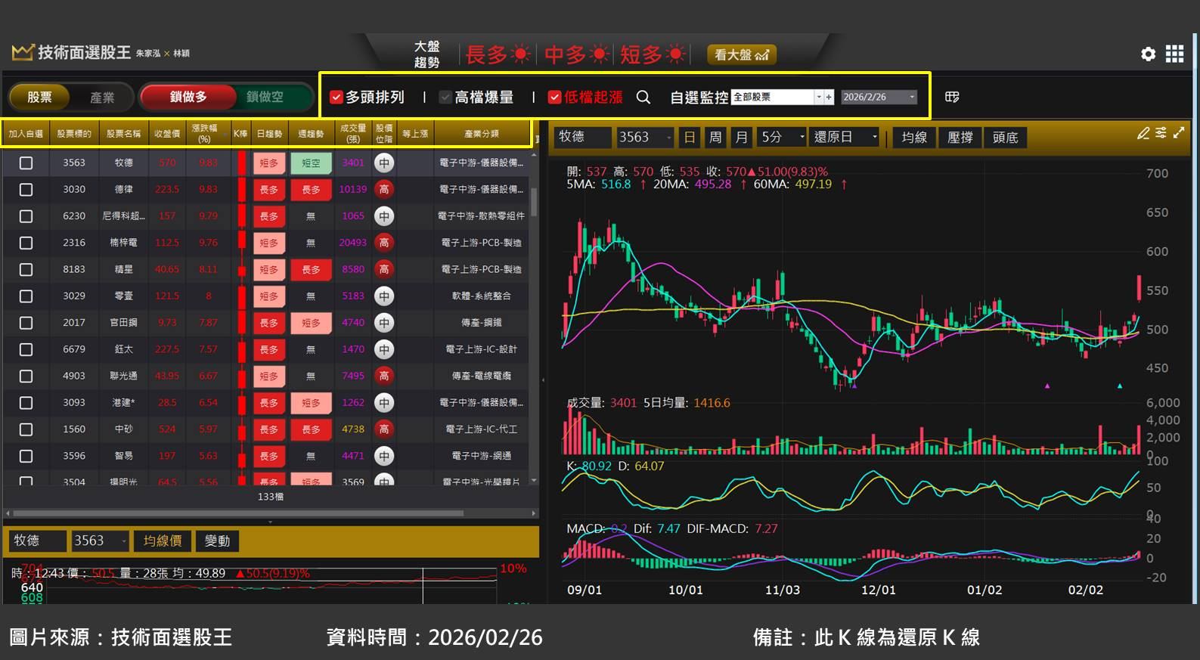Click the 技術面選股王 crown logo

[x=23, y=52]
